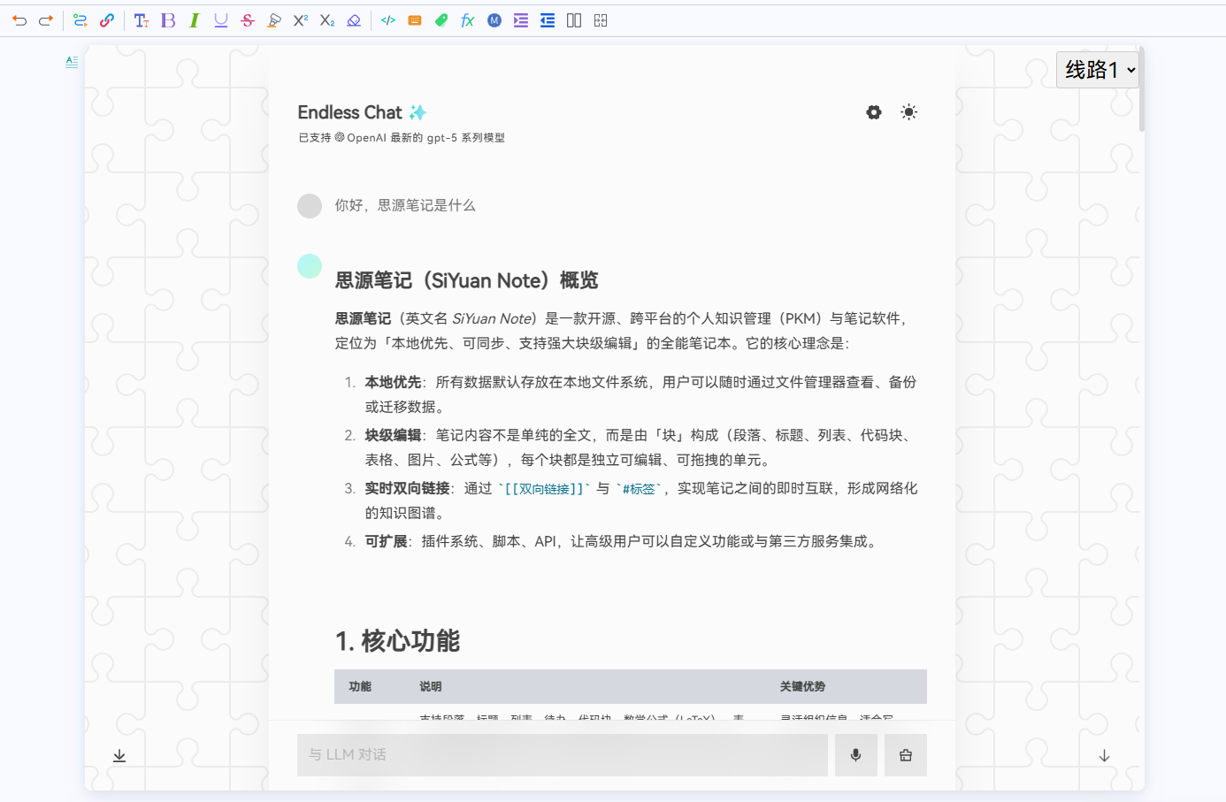Image resolution: width=1226 pixels, height=802 pixels.
Task: Click the download arrow at bottom-left
Action: pyautogui.click(x=119, y=756)
